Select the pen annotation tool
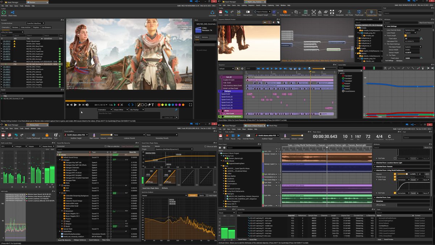 (x=138, y=105)
